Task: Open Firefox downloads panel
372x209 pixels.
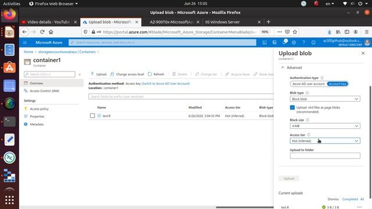Action: click(330, 32)
